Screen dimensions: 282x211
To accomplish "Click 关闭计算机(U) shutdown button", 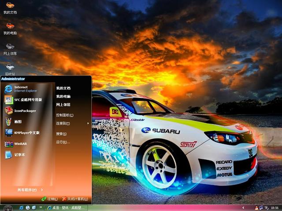I will click(x=75, y=199).
